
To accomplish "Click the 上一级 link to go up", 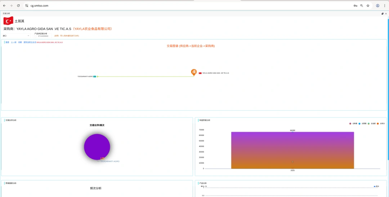I will coord(13,42).
